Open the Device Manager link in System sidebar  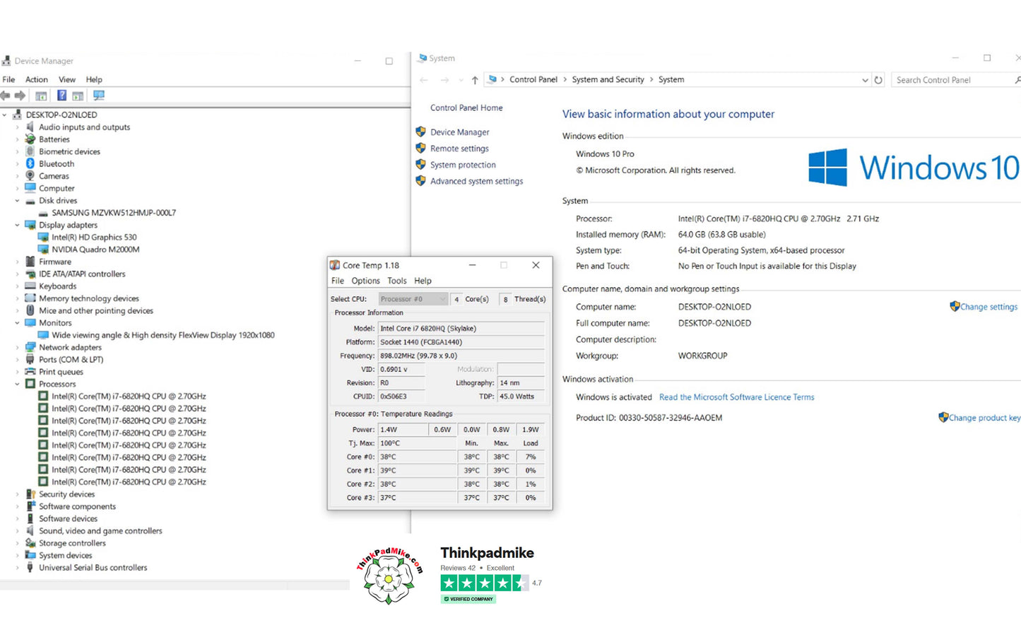[x=460, y=132]
